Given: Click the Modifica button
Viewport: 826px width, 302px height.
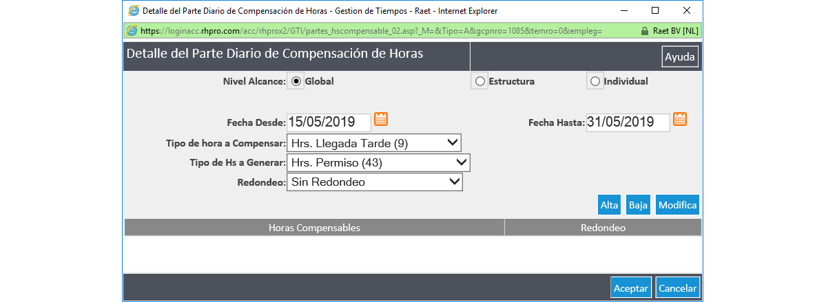Looking at the screenshot, I should [x=677, y=205].
